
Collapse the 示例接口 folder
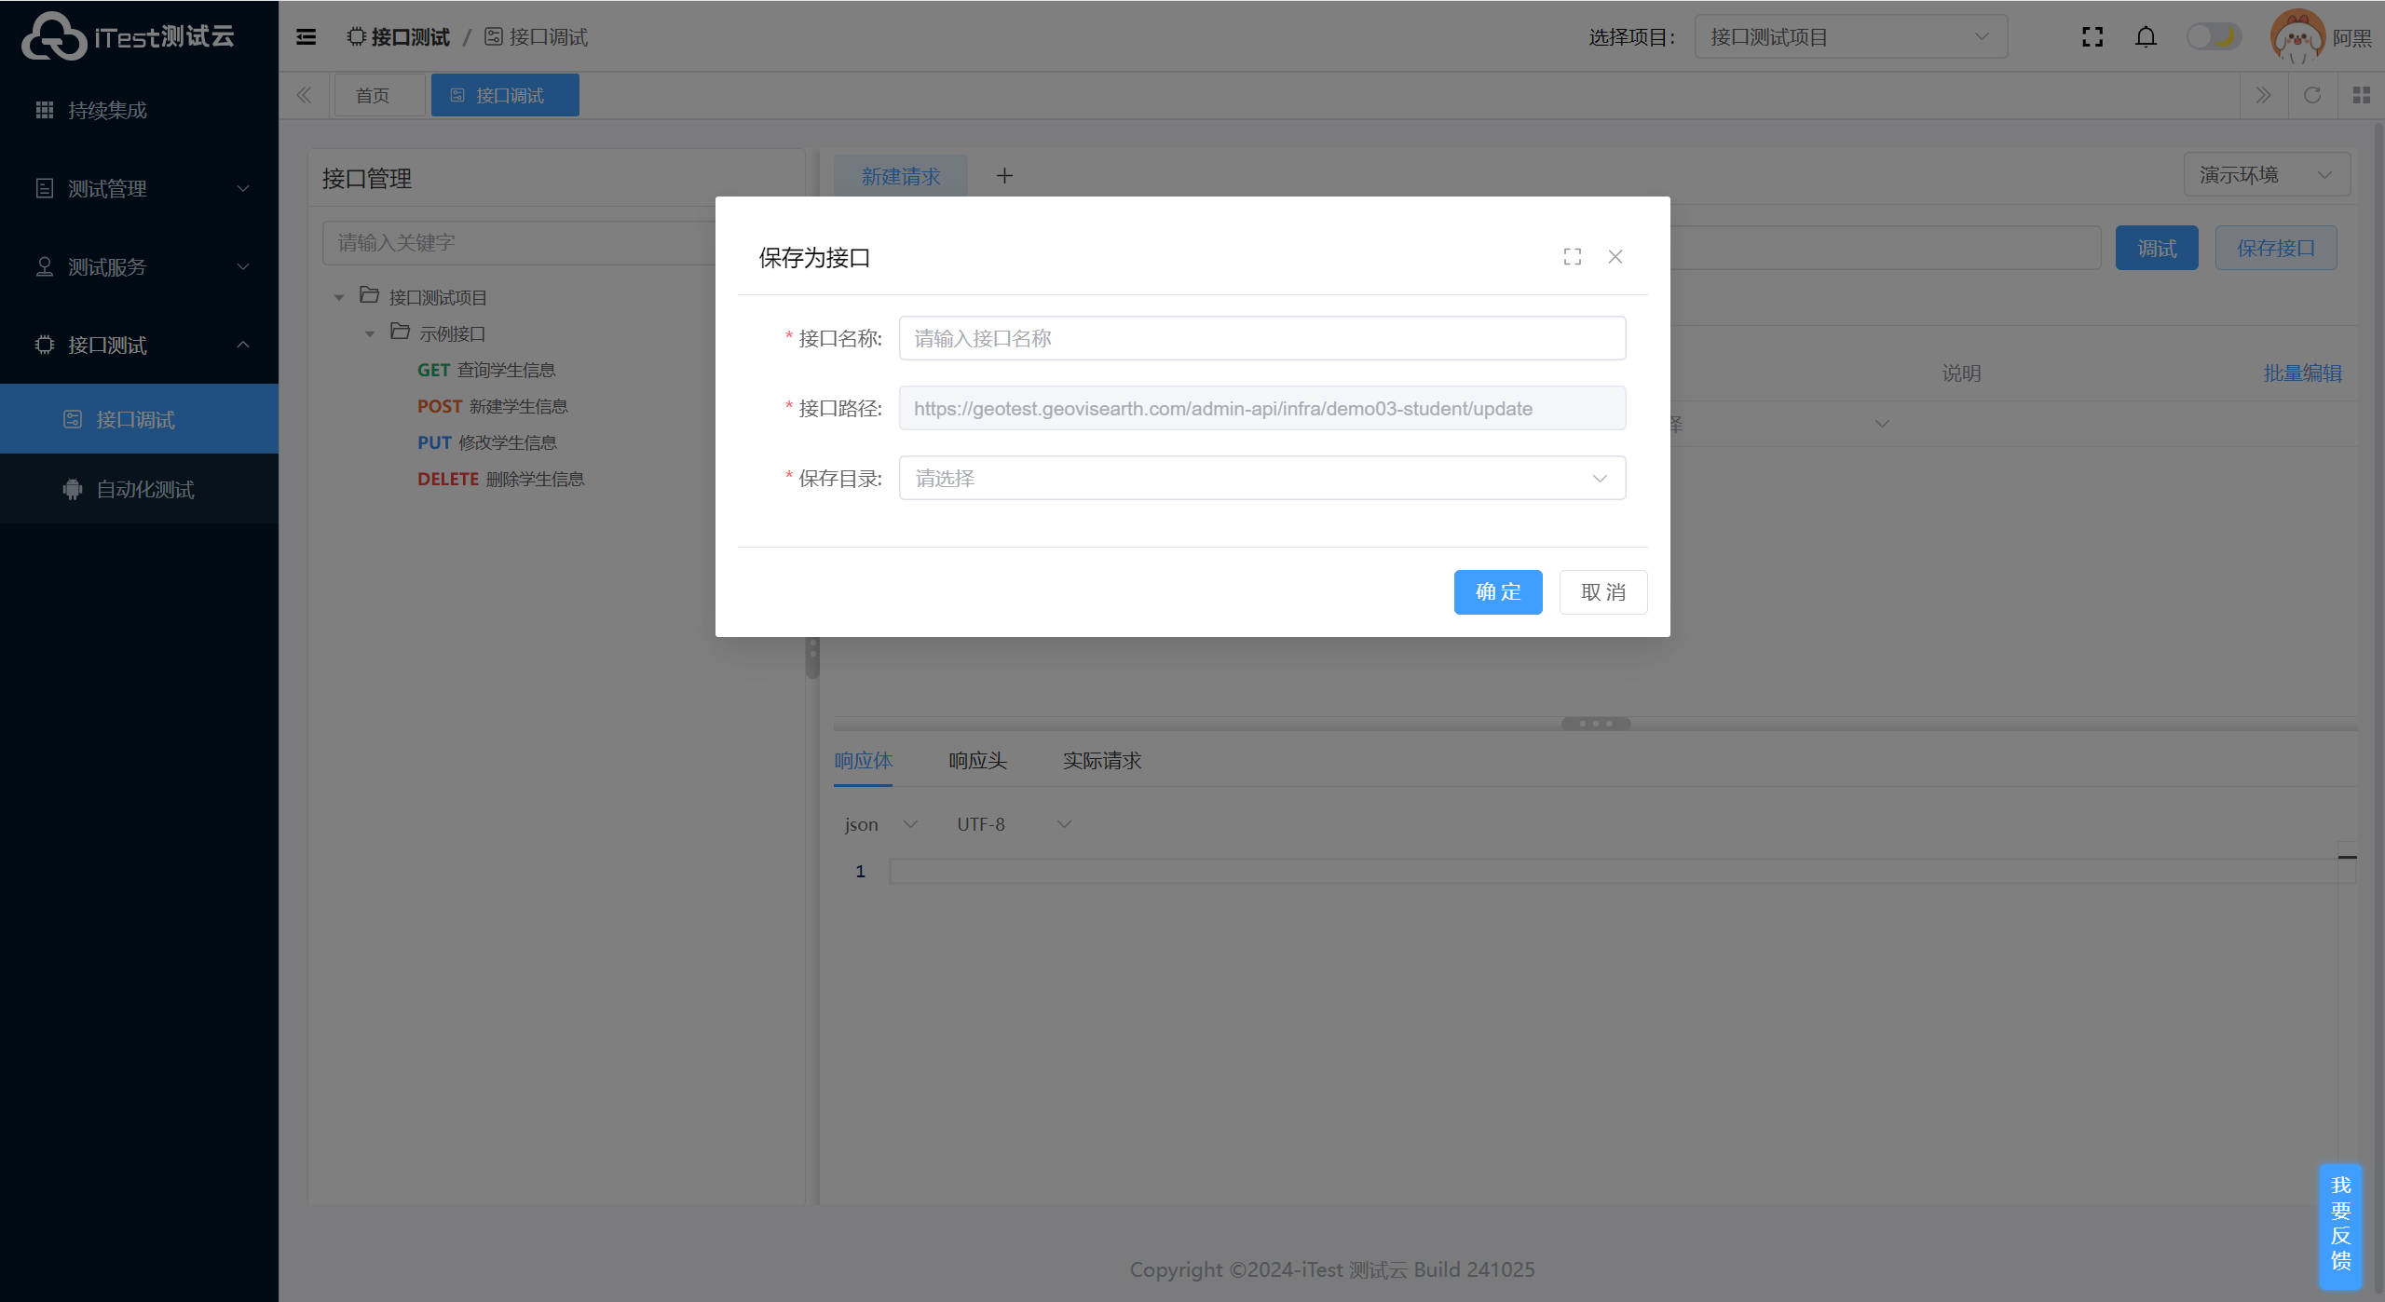tap(370, 333)
